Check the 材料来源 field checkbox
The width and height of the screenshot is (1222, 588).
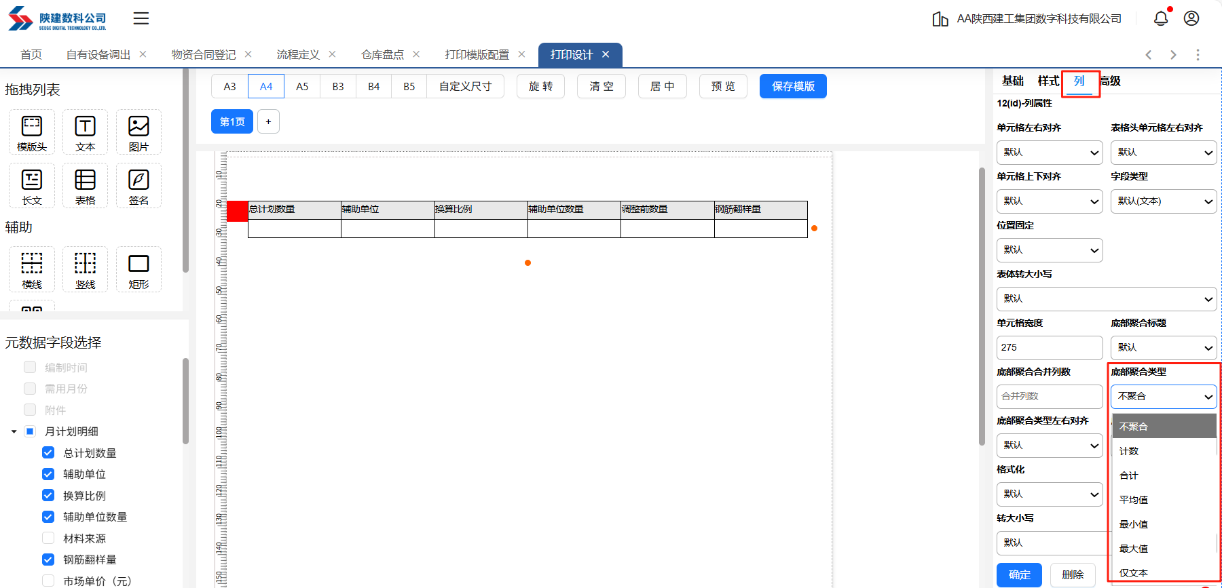(x=48, y=538)
